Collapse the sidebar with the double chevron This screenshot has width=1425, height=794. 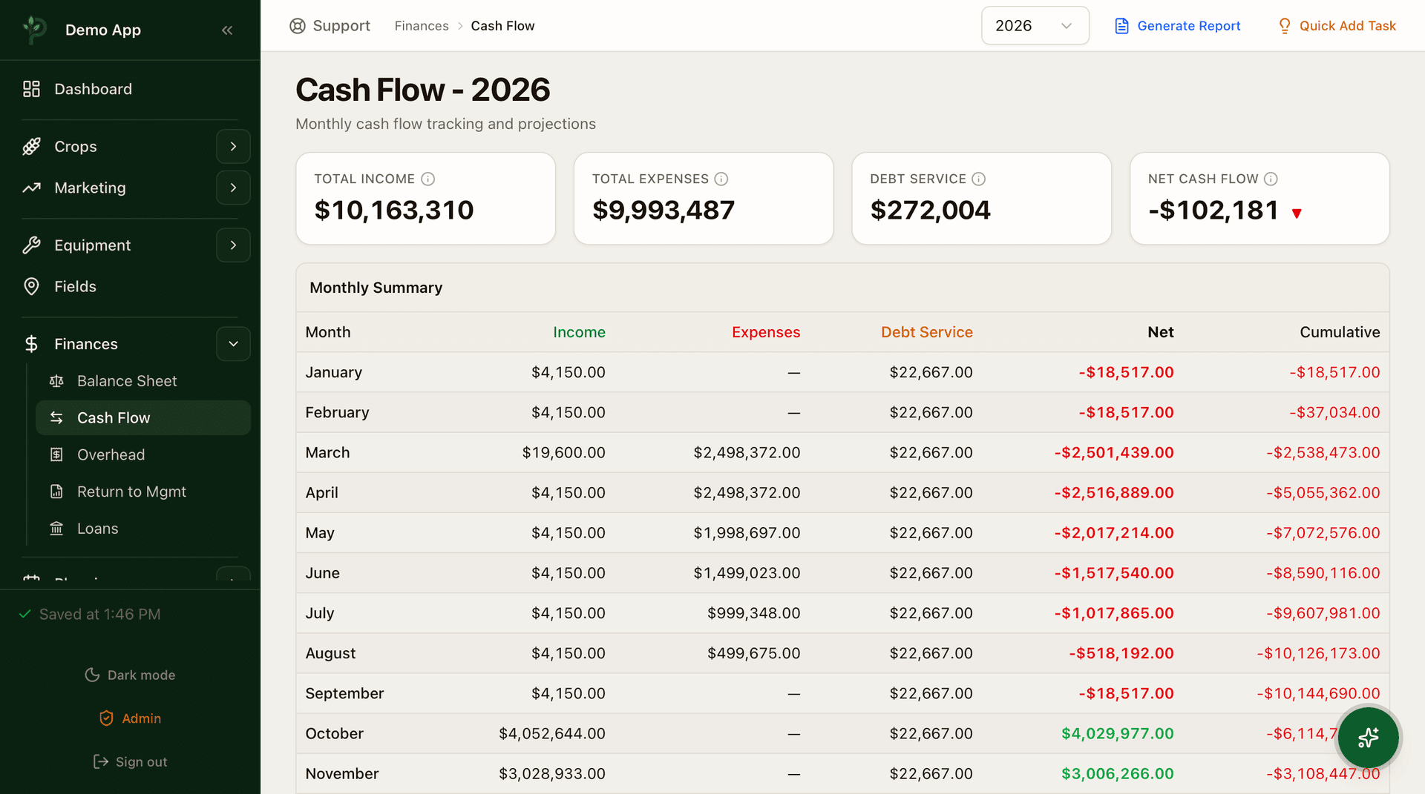tap(227, 30)
